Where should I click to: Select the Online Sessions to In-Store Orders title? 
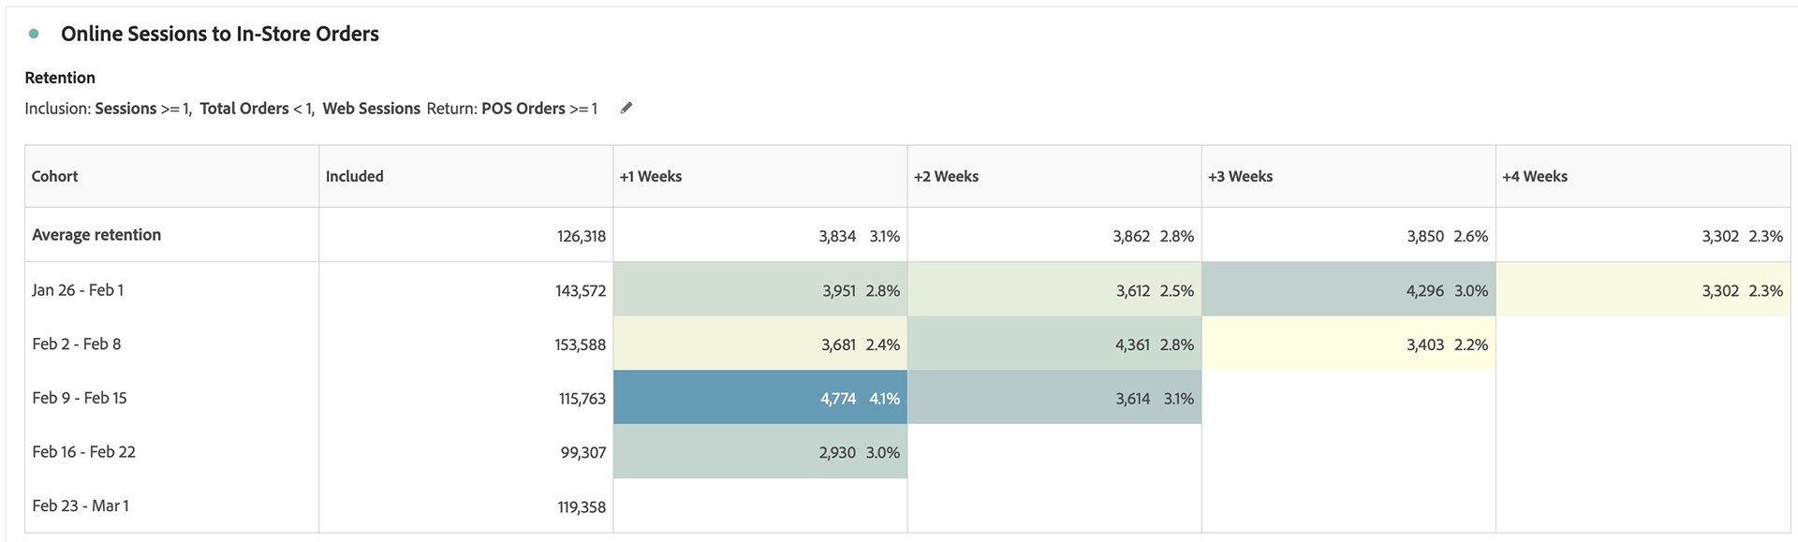(x=220, y=34)
